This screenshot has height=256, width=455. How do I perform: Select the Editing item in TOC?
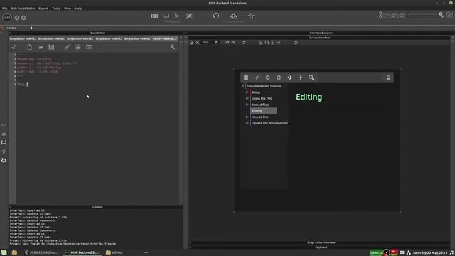tap(263, 111)
